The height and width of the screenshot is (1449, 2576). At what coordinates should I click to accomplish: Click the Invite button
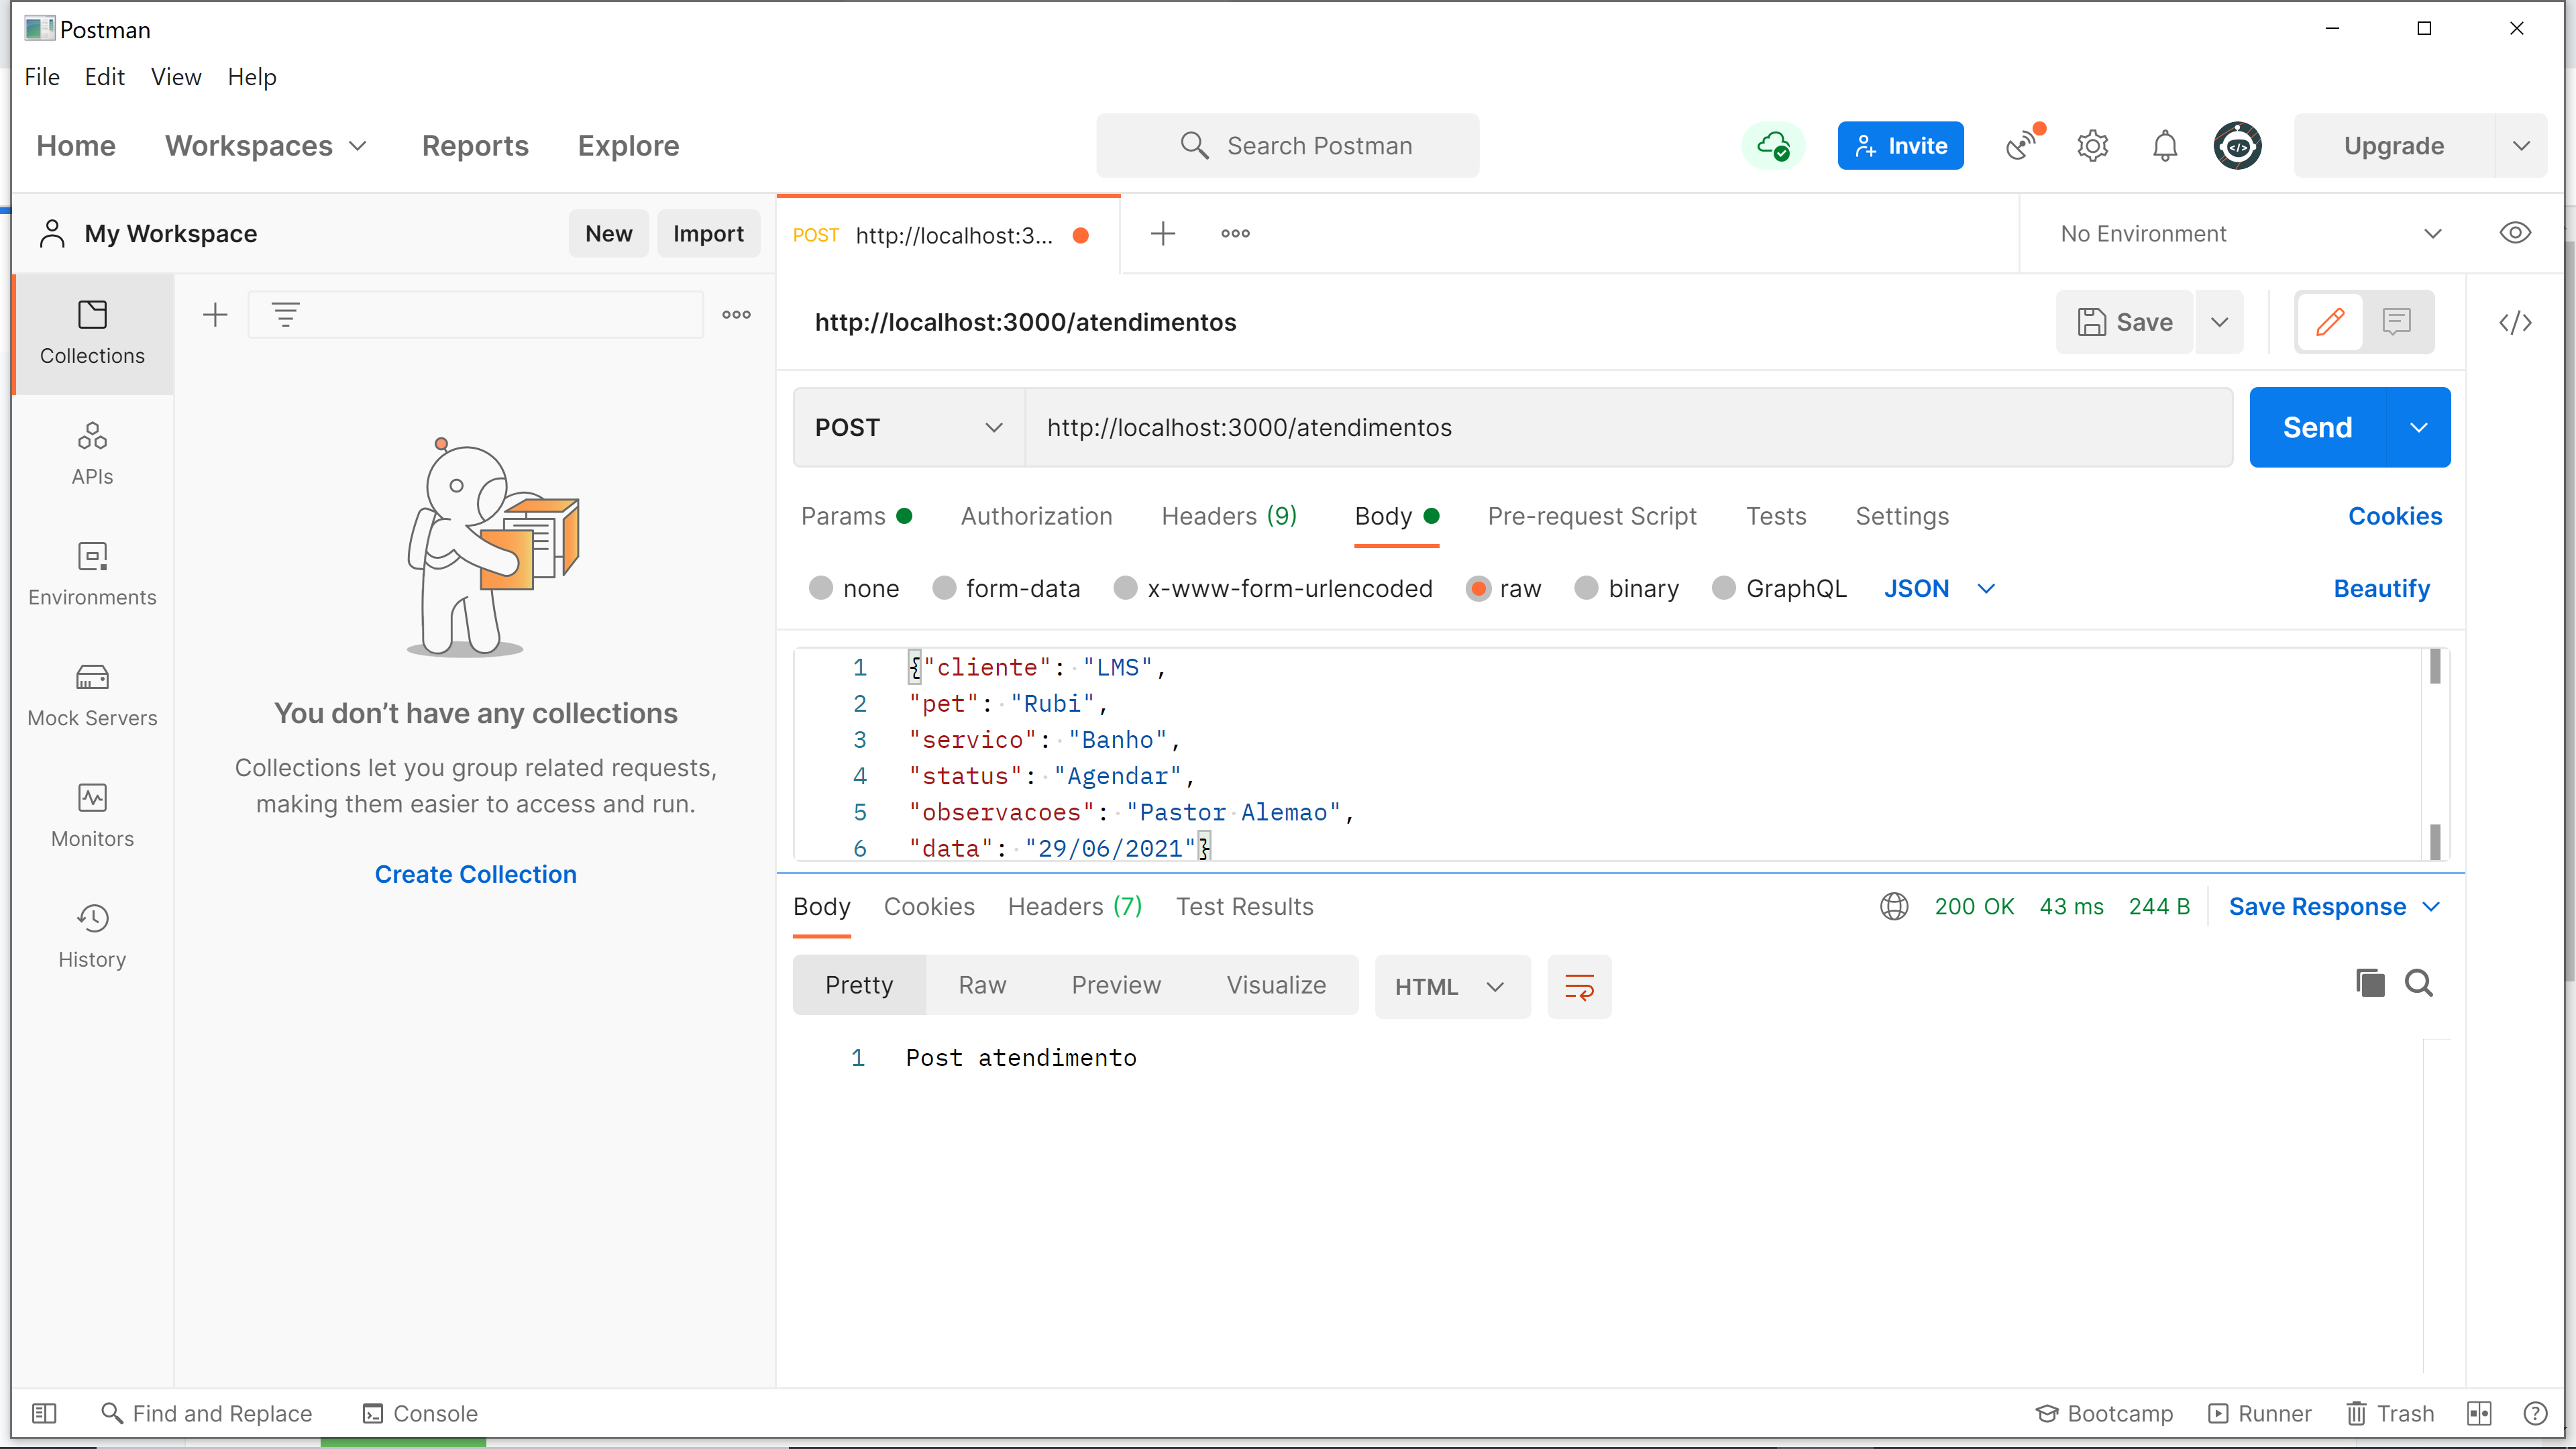point(1900,146)
